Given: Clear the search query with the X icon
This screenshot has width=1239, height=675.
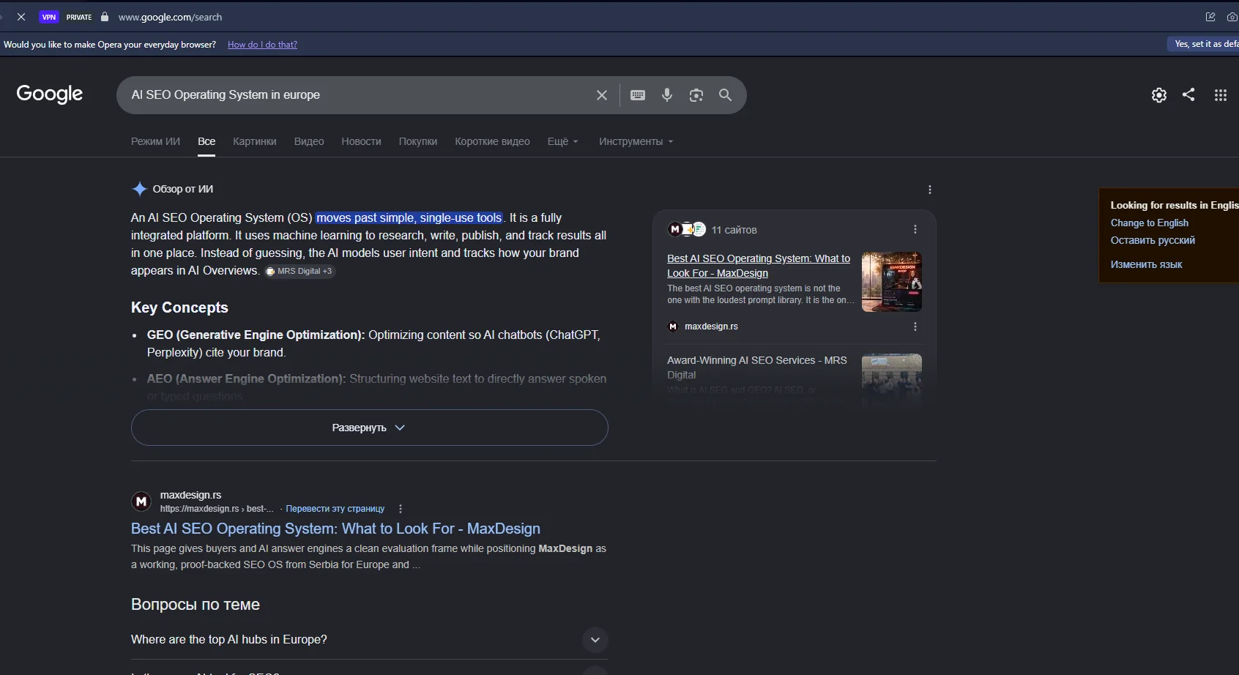Looking at the screenshot, I should point(602,95).
